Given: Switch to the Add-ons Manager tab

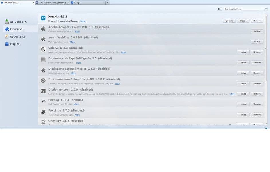Looking at the screenshot, I should click(17, 3).
